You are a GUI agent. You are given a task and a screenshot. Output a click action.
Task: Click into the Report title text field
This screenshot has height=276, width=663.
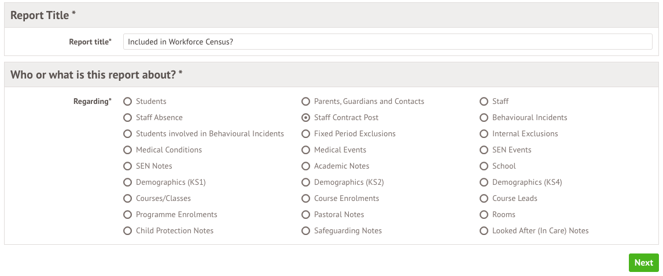(x=388, y=42)
